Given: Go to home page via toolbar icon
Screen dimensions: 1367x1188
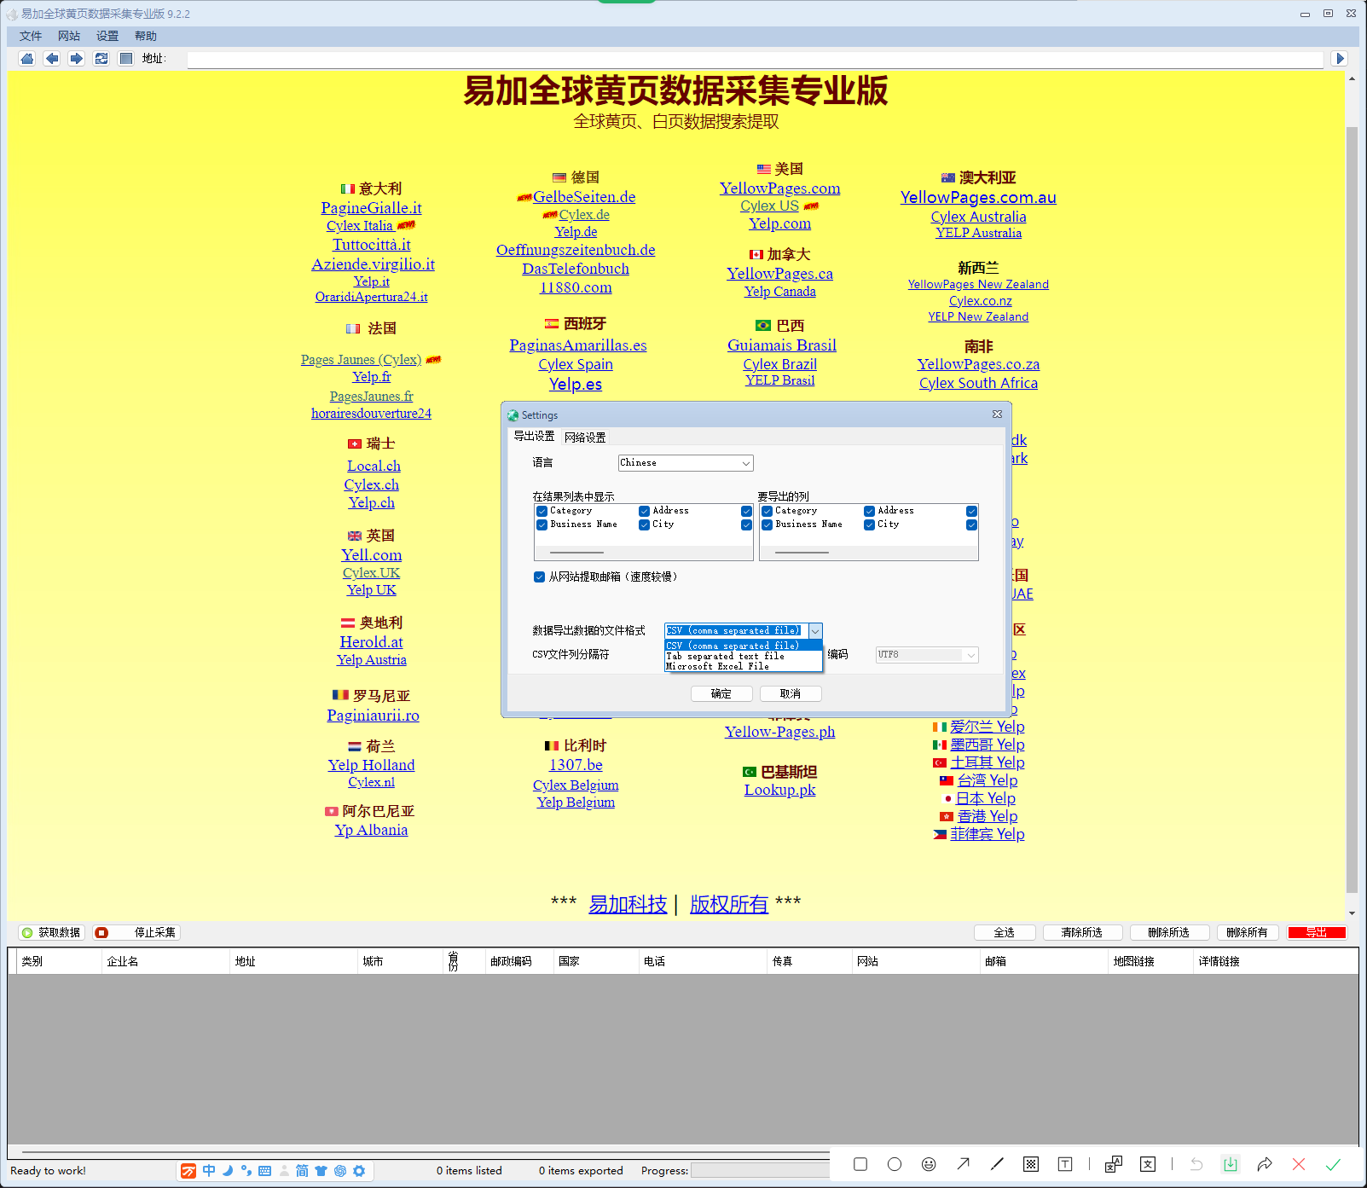Looking at the screenshot, I should (27, 58).
